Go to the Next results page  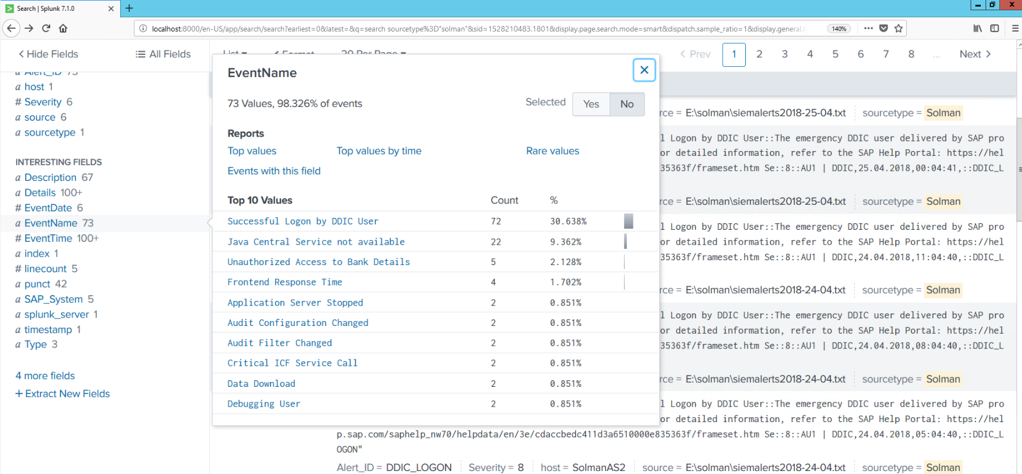[x=975, y=54]
